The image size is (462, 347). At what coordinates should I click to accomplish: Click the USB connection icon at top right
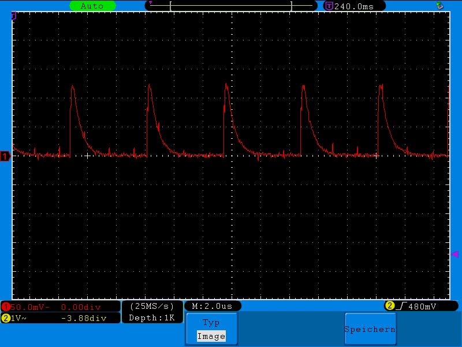click(x=439, y=6)
